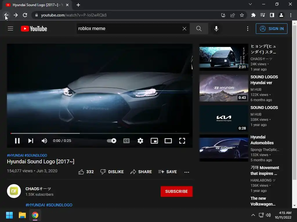Subscribe to CHAOS channel
The image size is (297, 222).
pyautogui.click(x=177, y=191)
